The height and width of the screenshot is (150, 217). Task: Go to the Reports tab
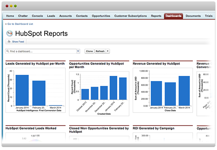pos(156,16)
